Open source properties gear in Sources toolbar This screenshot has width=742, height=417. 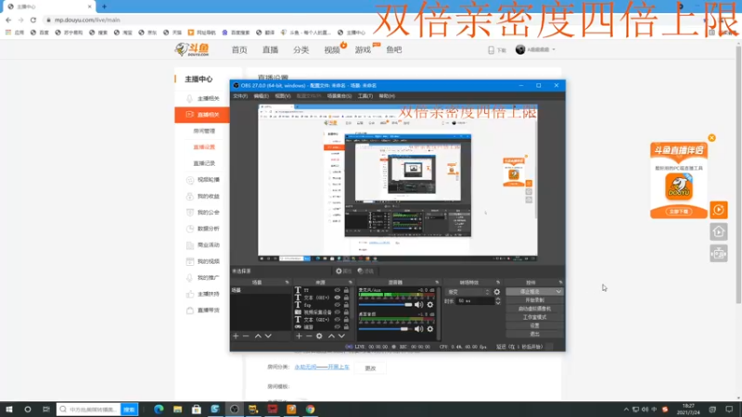pos(319,335)
